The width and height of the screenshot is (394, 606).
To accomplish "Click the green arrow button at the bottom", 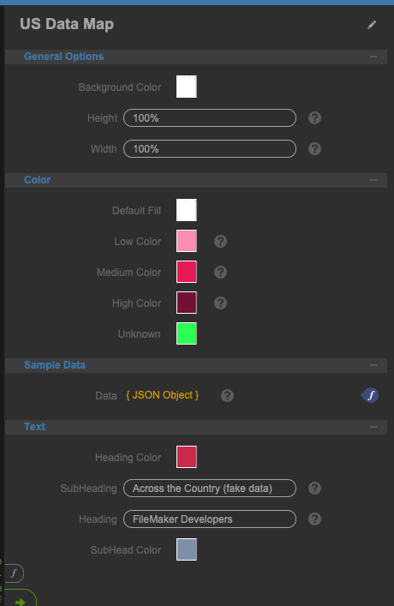I will point(20,598).
